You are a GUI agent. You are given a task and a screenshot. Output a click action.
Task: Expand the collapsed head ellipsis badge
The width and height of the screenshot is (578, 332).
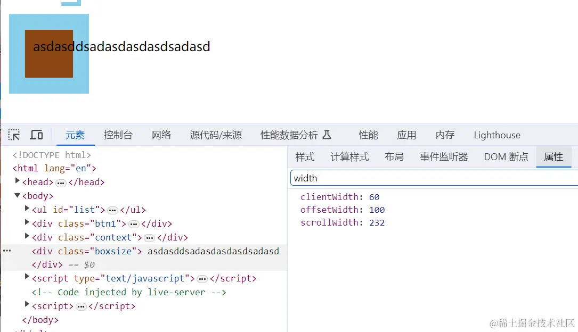pyautogui.click(x=61, y=182)
